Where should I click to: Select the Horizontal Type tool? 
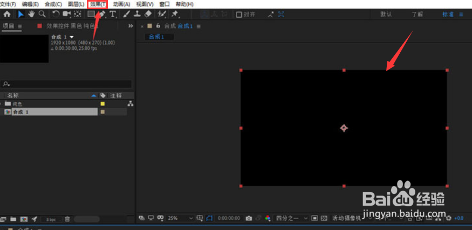(113, 14)
